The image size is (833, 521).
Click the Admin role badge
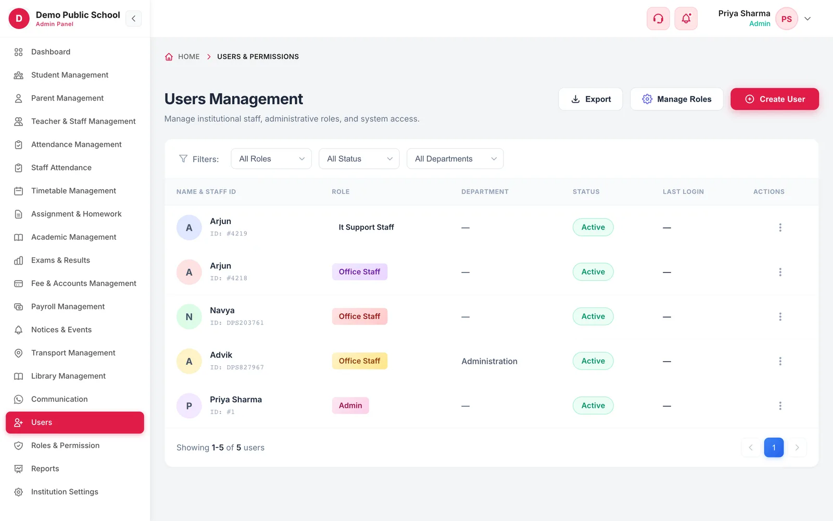pos(350,405)
